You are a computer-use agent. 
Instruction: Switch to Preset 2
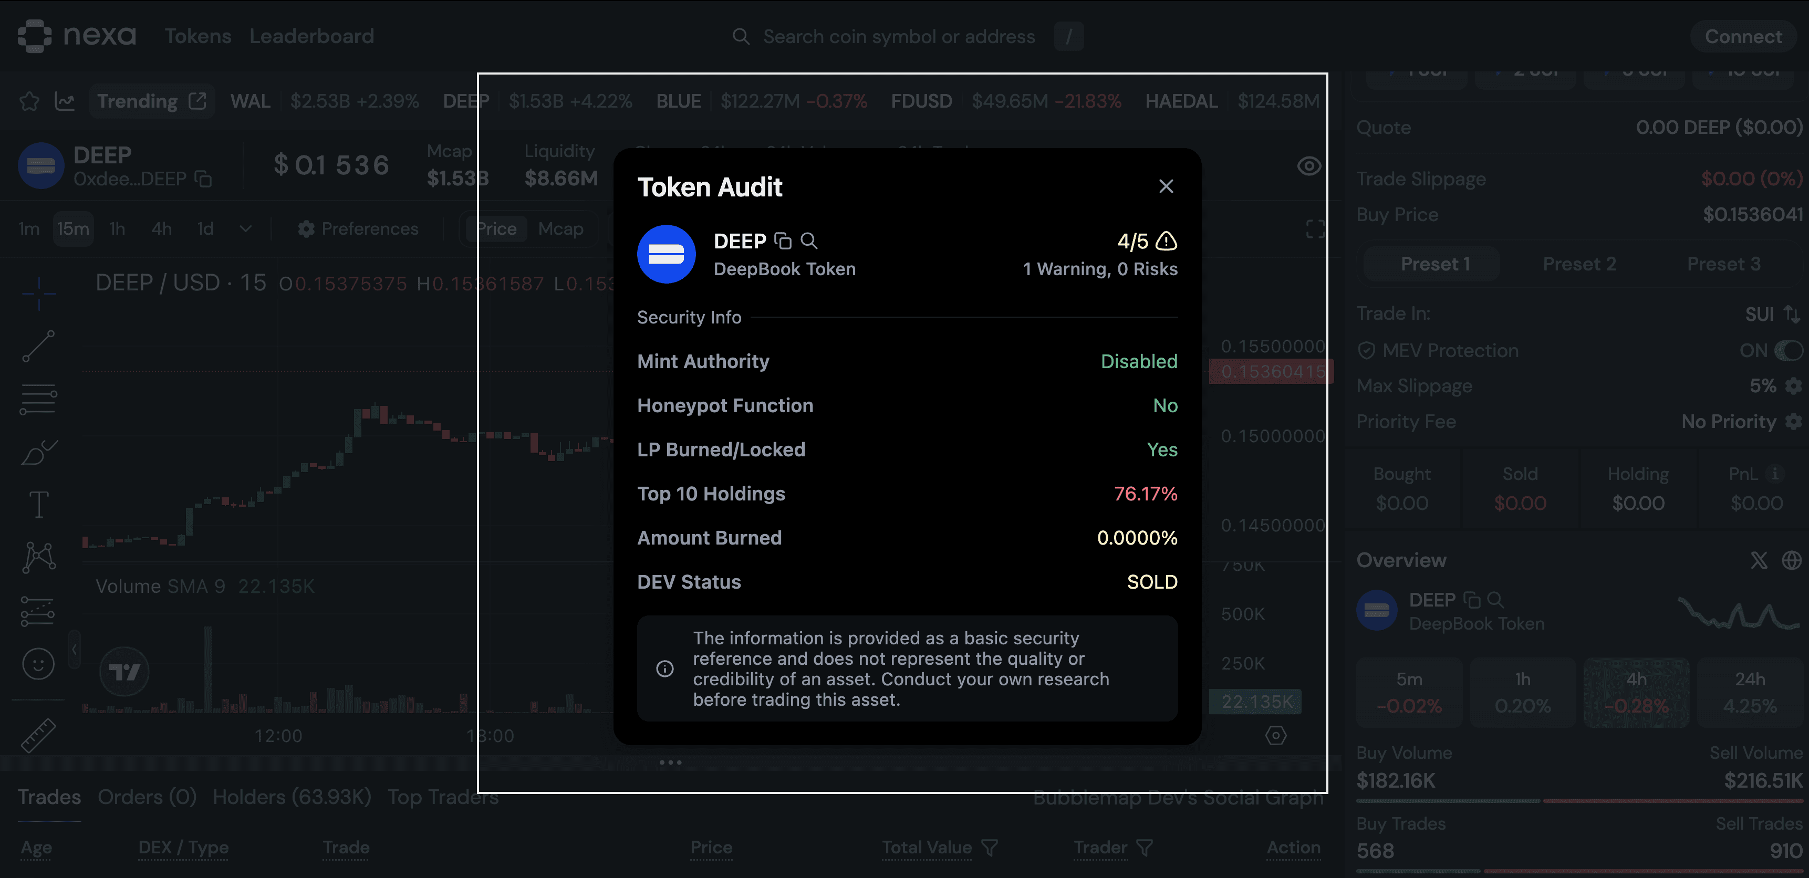coord(1579,263)
